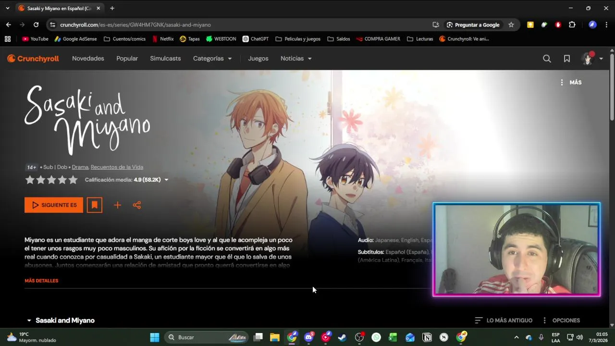Rate the series one star
The width and height of the screenshot is (615, 346).
(30, 180)
